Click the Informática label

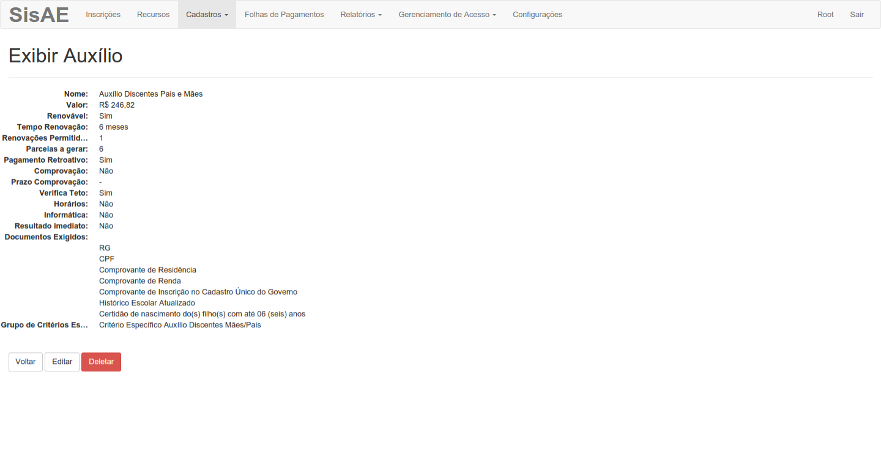(x=66, y=215)
